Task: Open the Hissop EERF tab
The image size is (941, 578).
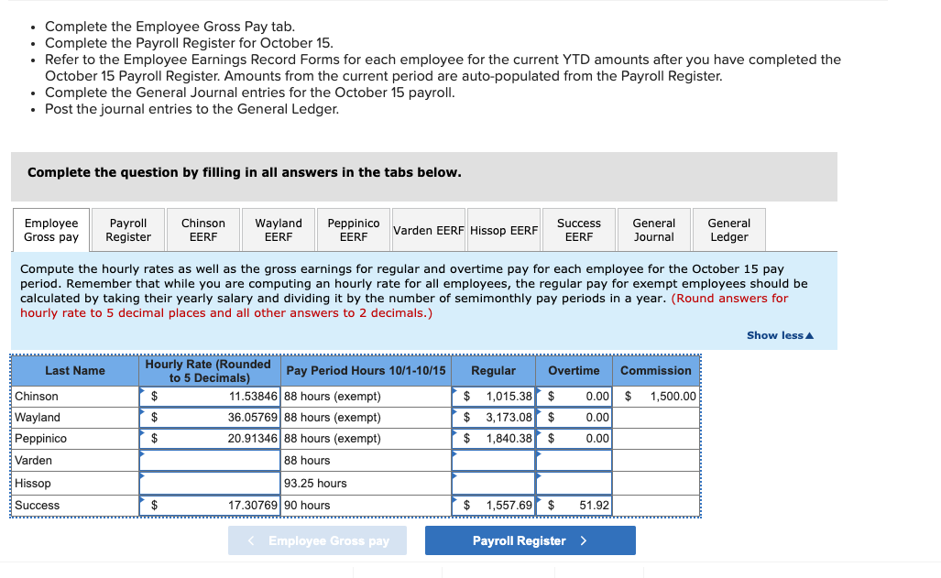Action: pyautogui.click(x=503, y=229)
